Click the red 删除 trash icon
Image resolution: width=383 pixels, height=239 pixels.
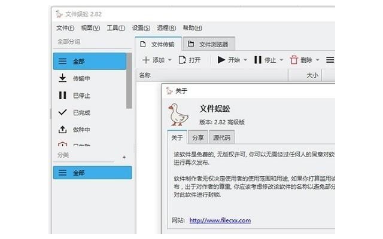[294, 60]
